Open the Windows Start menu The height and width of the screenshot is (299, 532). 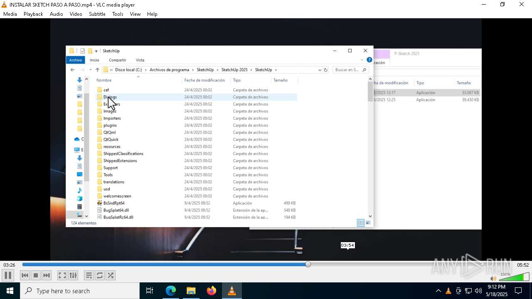tap(10, 291)
